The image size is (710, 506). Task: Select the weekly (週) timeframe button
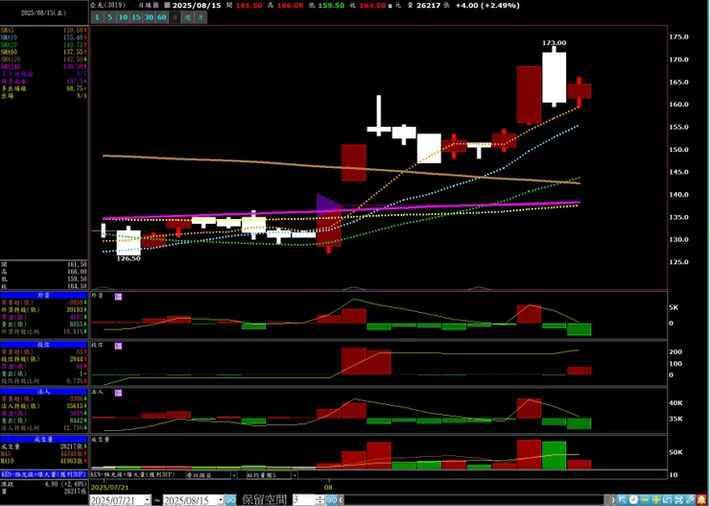187,17
